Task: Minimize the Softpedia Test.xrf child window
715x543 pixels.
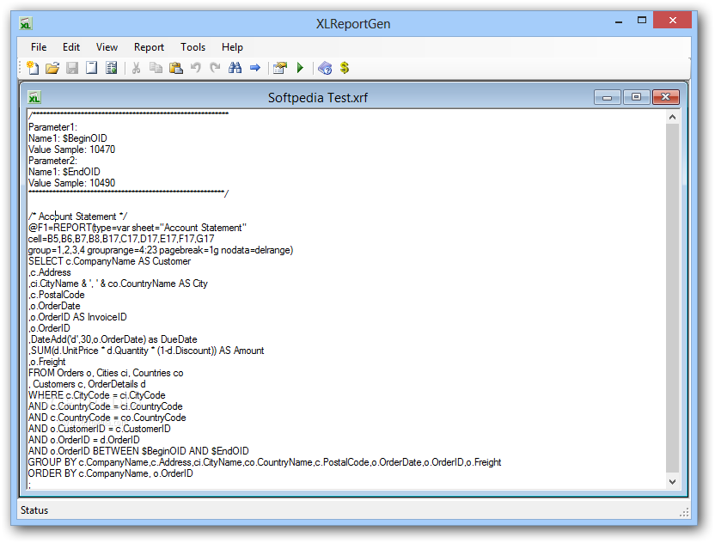Action: point(607,97)
